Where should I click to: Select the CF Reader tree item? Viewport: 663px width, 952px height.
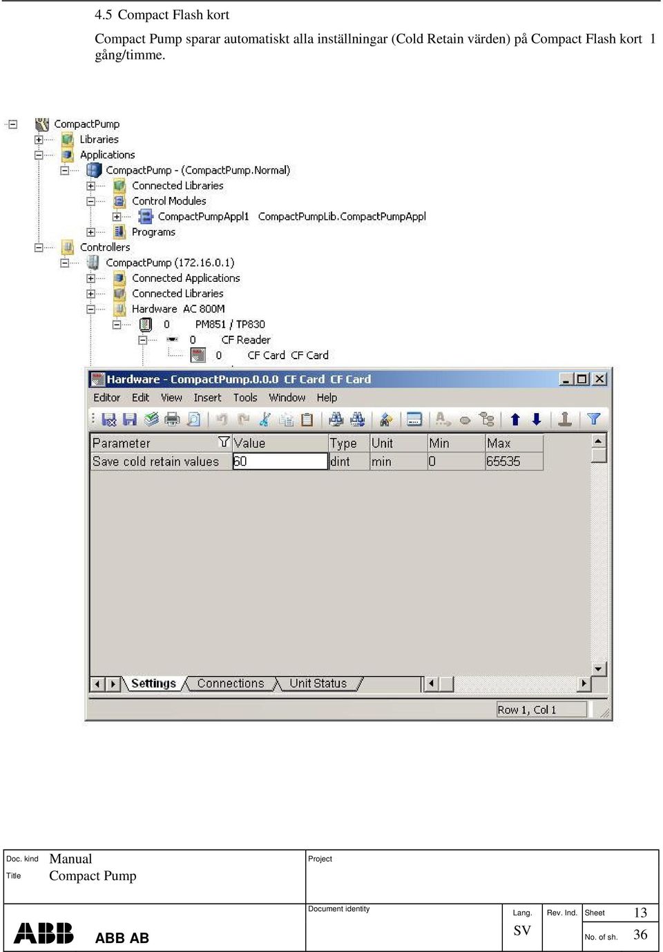[x=245, y=340]
